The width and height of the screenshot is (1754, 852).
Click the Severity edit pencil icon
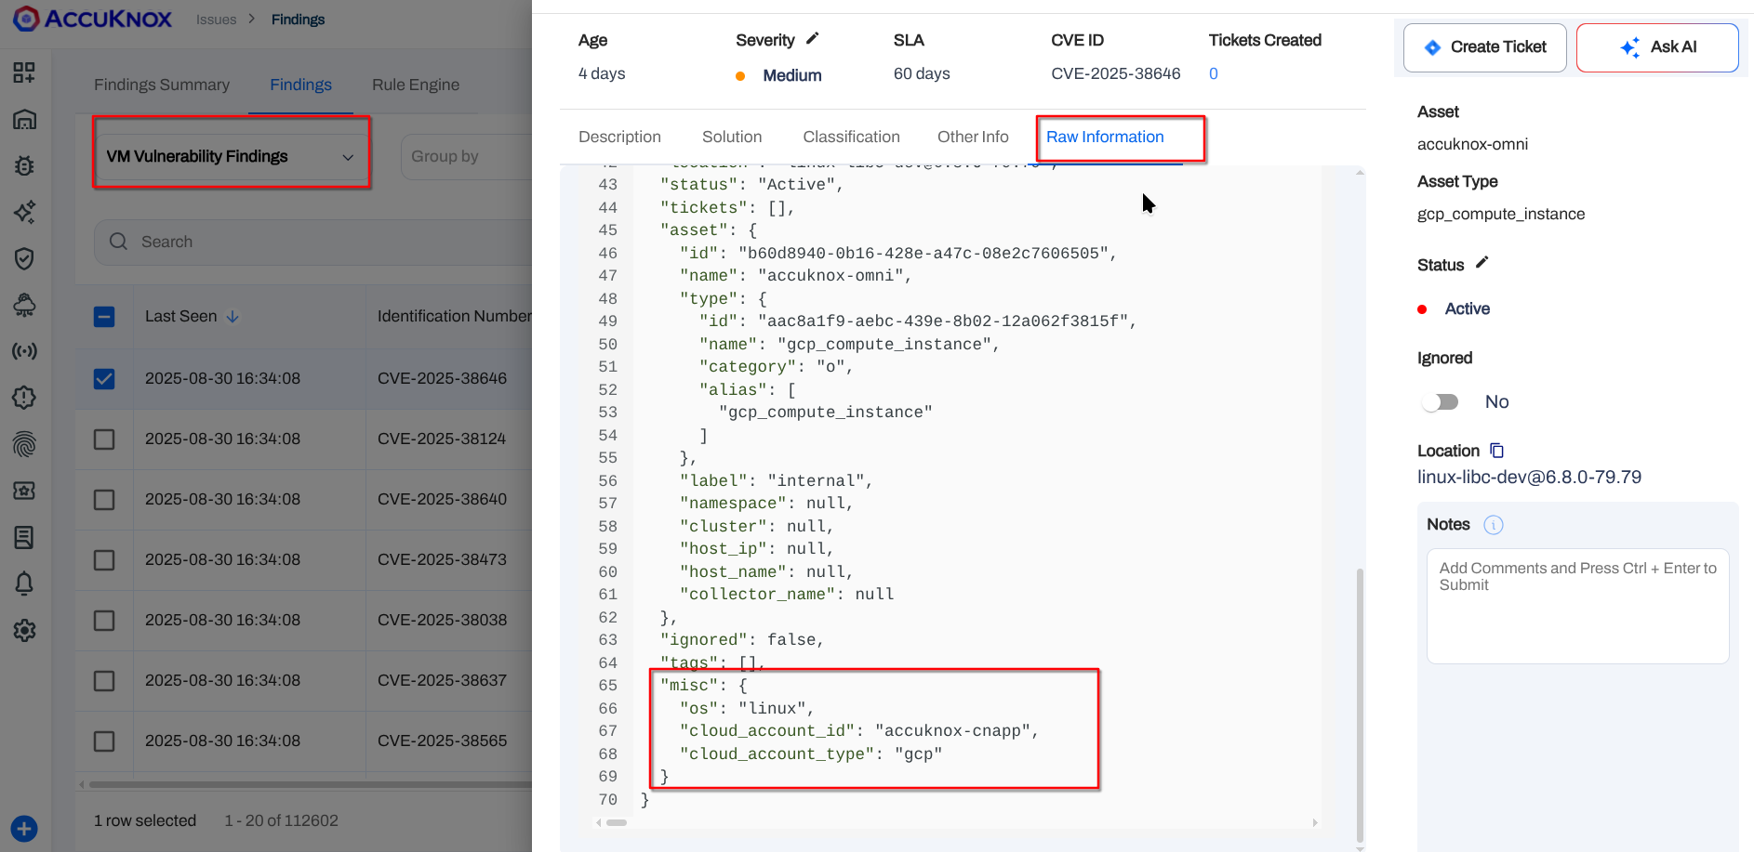pos(812,39)
